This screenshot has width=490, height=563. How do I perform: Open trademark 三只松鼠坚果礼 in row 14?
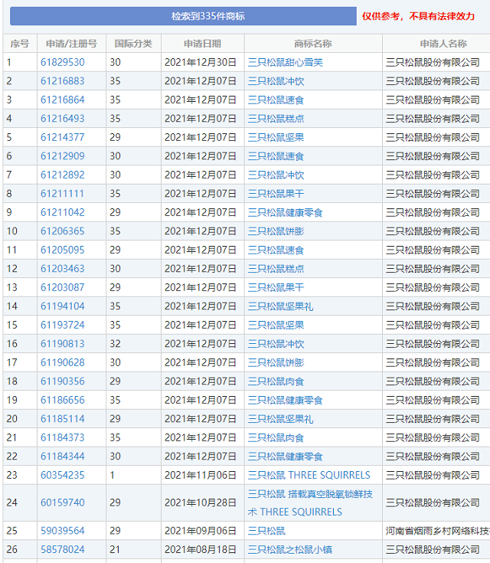click(x=281, y=306)
